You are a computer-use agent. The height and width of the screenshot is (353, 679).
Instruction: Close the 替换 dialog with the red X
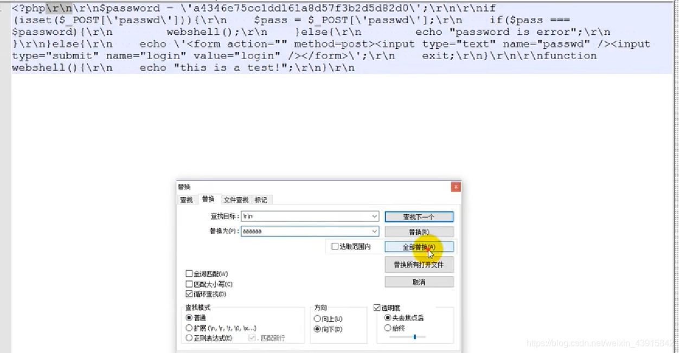[x=456, y=187]
